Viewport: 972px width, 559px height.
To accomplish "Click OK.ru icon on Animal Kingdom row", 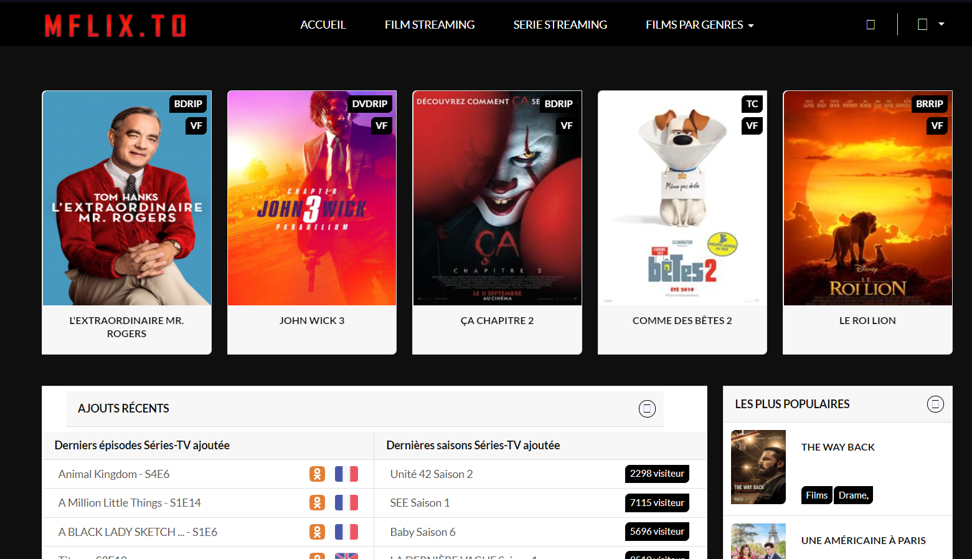I will pos(318,474).
